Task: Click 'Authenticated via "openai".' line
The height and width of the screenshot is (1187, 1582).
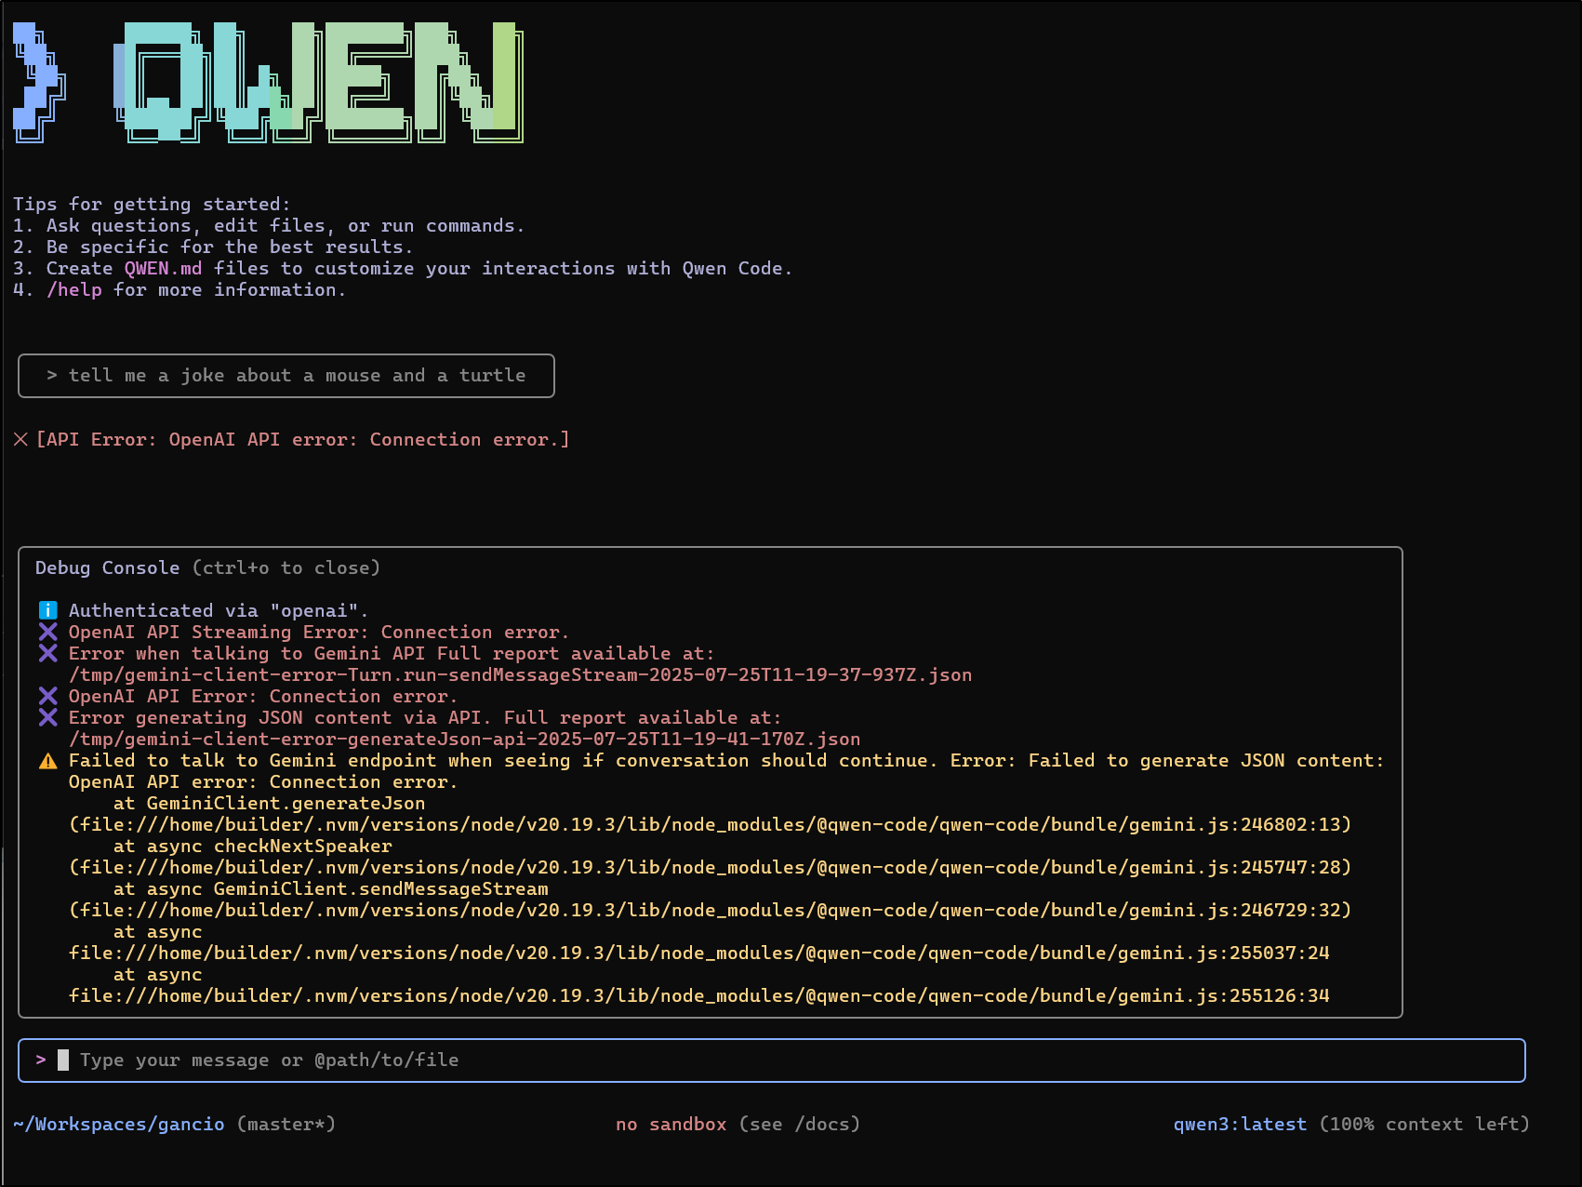Action: pyautogui.click(x=219, y=610)
